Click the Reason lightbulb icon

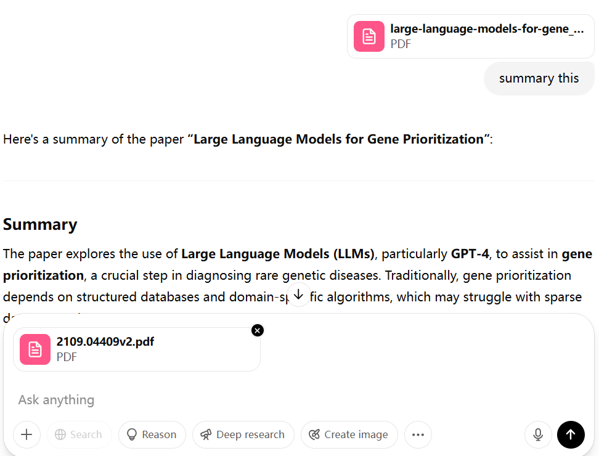coord(131,434)
